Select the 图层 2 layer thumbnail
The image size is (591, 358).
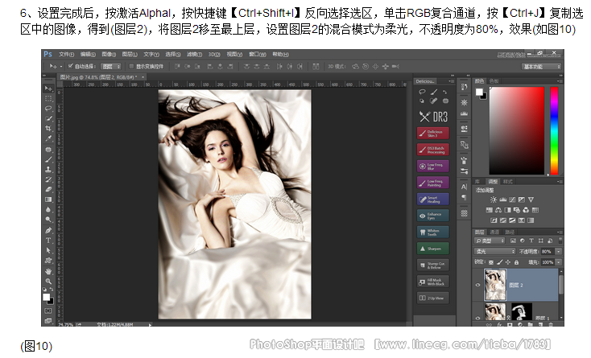[495, 285]
